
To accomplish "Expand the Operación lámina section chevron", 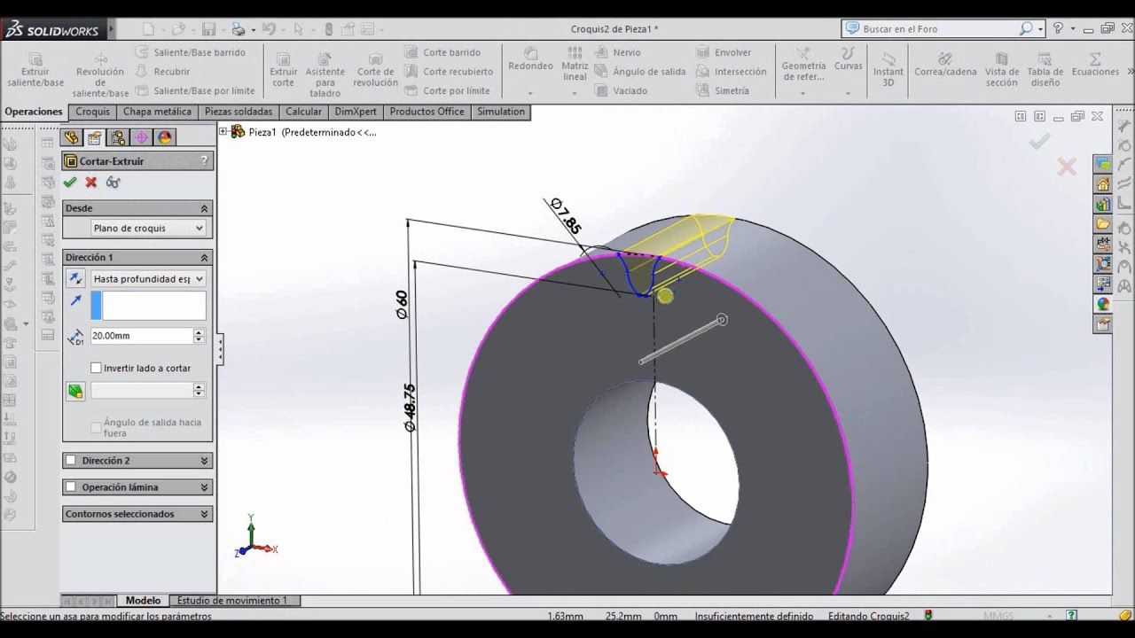I will (204, 487).
